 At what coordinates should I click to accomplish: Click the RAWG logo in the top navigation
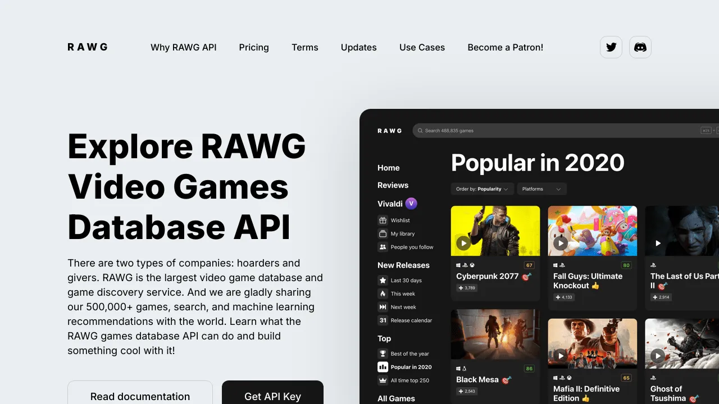pos(88,47)
